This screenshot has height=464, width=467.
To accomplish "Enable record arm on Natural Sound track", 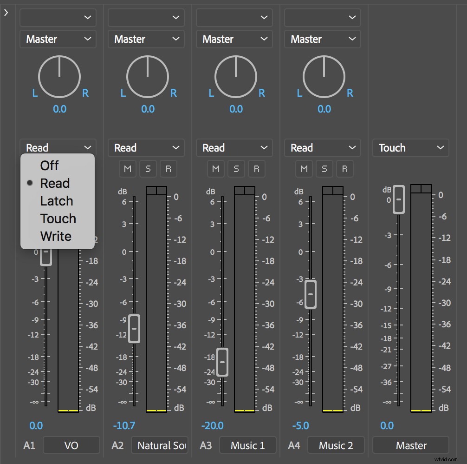I will (x=169, y=169).
